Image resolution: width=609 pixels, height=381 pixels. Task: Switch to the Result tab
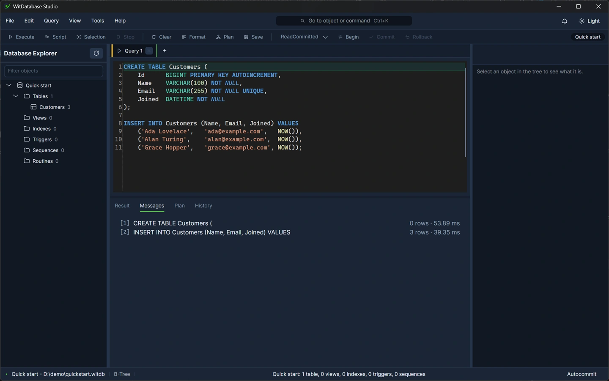(122, 206)
